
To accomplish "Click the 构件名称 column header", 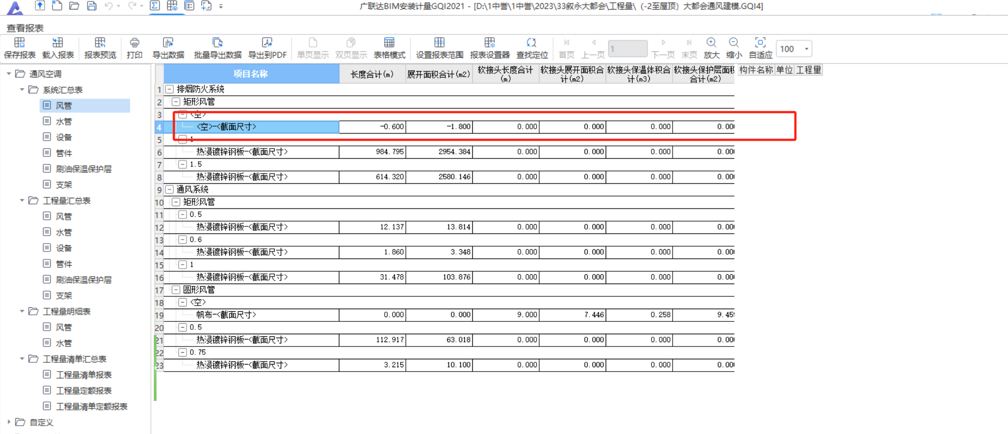I will point(756,70).
